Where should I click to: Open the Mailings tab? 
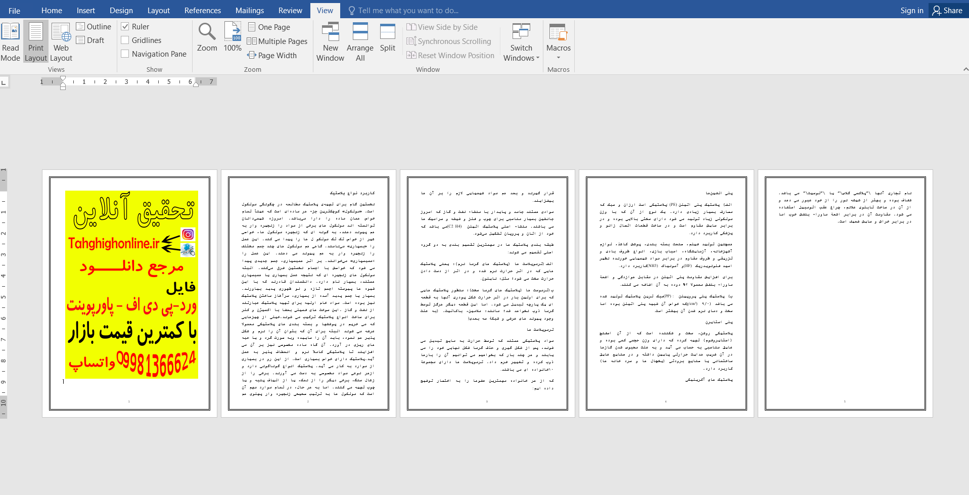[x=250, y=11]
